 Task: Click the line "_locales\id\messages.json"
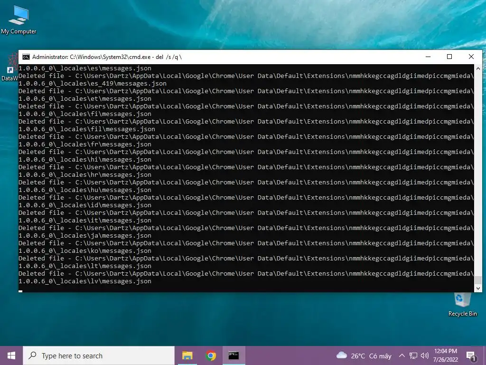tap(85, 205)
